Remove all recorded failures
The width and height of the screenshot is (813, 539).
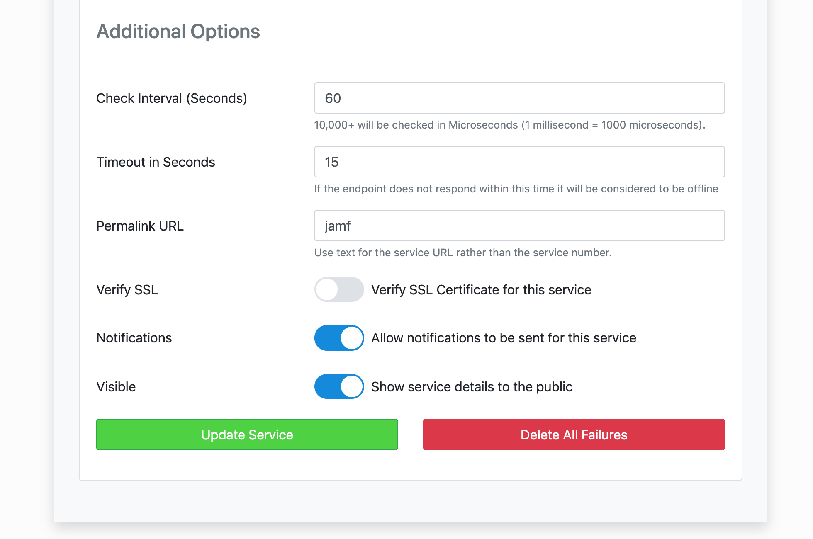(x=574, y=435)
